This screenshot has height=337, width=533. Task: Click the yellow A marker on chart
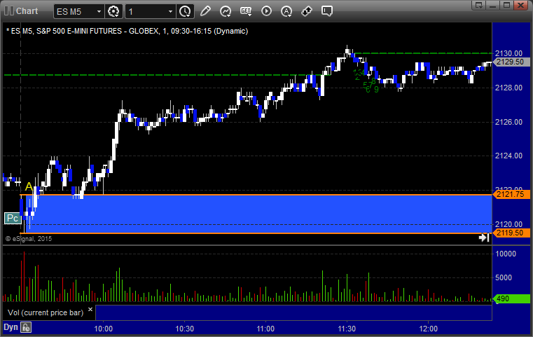(x=29, y=186)
